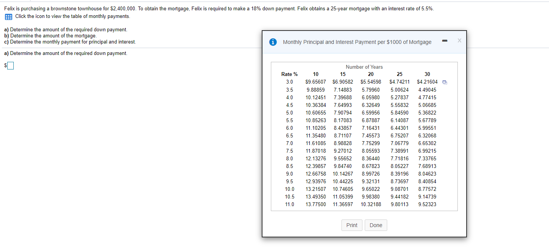The height and width of the screenshot is (250, 549).
Task: Click the value 6.87887
Action: tap(370, 120)
